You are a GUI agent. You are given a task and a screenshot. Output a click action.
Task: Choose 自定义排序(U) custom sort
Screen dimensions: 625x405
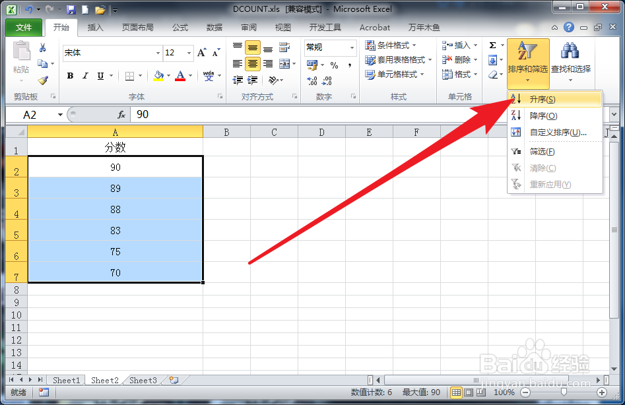pos(555,133)
